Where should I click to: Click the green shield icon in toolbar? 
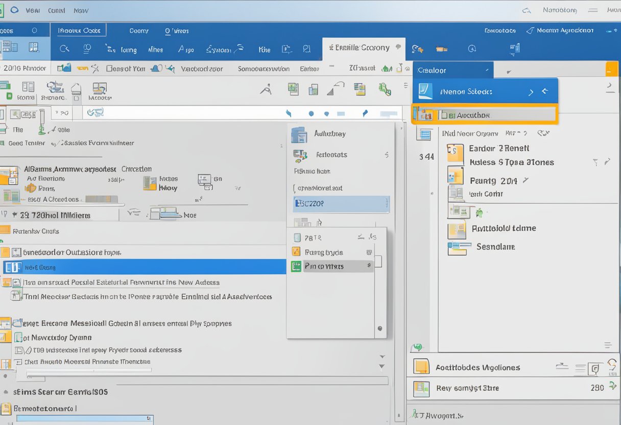(x=385, y=90)
